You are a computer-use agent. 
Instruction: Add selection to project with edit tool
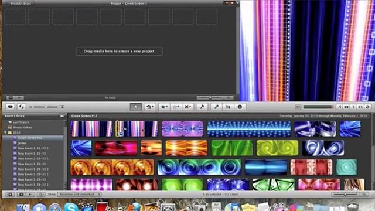click(150, 107)
